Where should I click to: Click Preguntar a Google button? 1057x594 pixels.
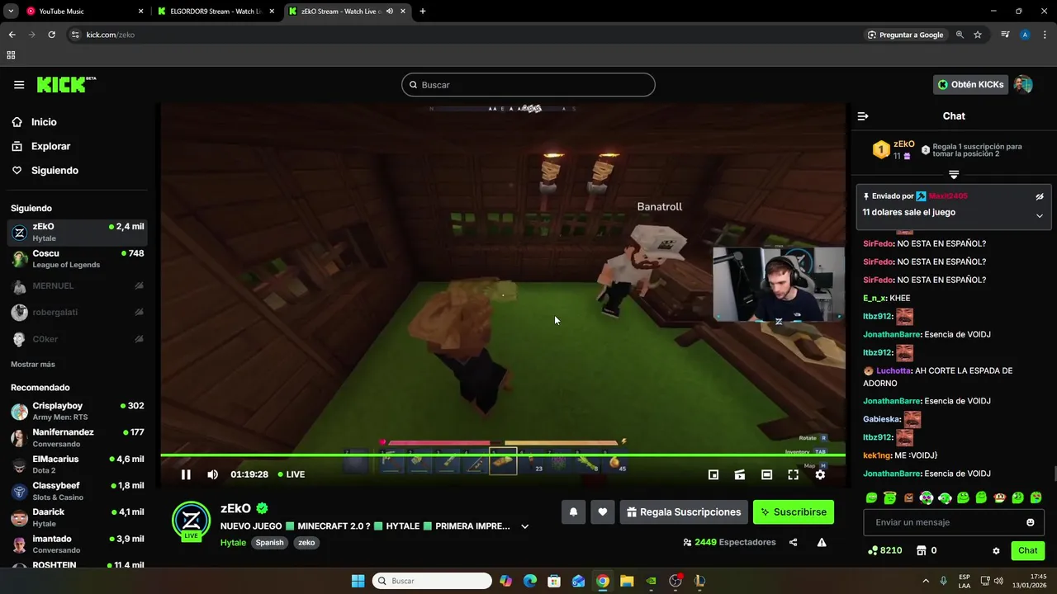pyautogui.click(x=905, y=35)
